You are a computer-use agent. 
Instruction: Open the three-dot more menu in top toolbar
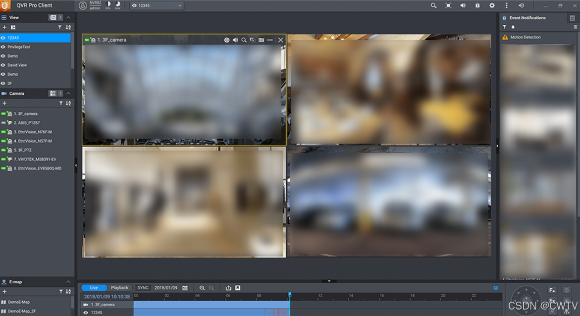coord(506,5)
